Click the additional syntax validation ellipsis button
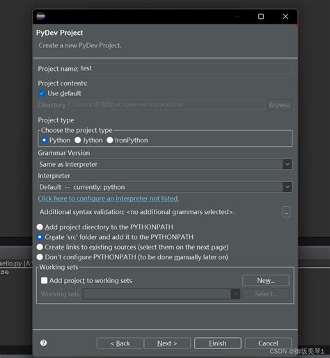This screenshot has width=330, height=358. coord(286,212)
